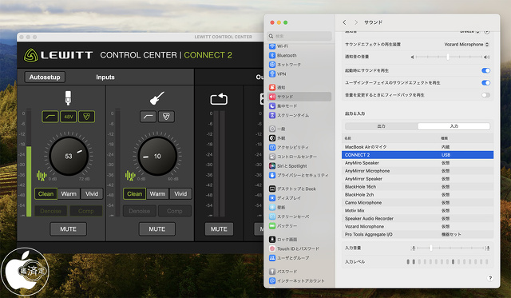Enable Comp on the guitar channel
Viewport: 511px width, 298px height.
point(174,211)
